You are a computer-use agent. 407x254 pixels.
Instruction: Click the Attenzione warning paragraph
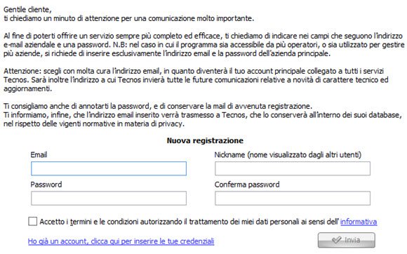[196, 80]
